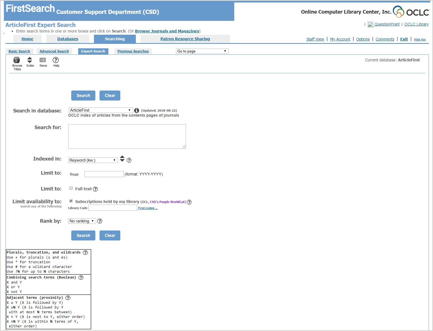Click help icon for Combining search terms

(81, 277)
